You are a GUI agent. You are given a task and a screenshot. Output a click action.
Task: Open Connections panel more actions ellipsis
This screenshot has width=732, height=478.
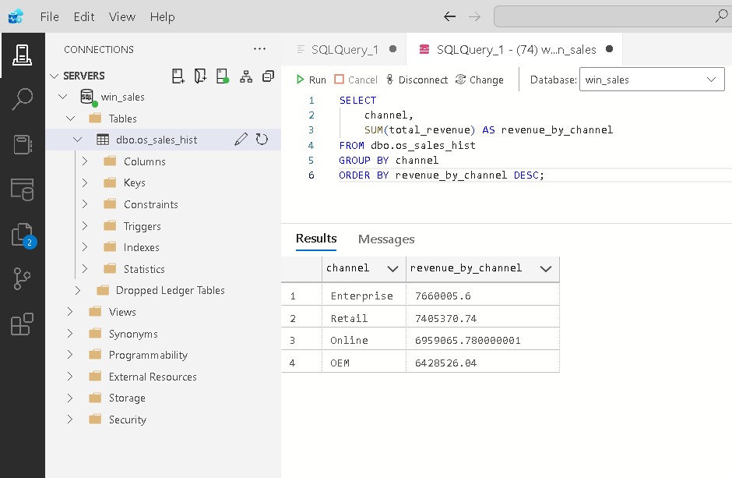coord(259,48)
